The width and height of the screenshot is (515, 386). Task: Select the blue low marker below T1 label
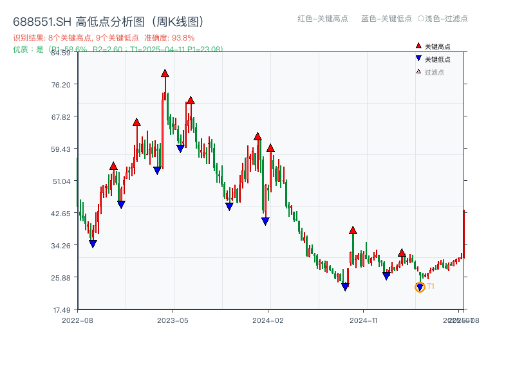pos(418,286)
